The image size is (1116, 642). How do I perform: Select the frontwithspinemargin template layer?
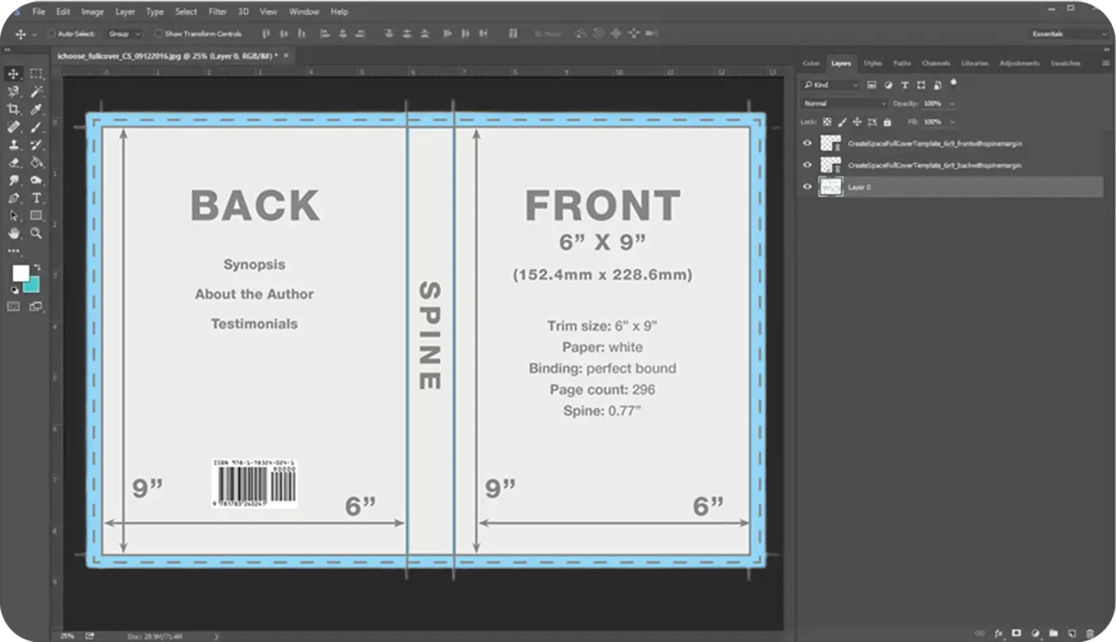pos(934,143)
